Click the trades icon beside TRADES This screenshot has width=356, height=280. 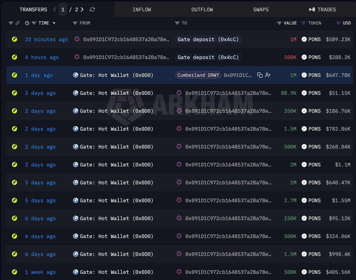[x=312, y=9]
